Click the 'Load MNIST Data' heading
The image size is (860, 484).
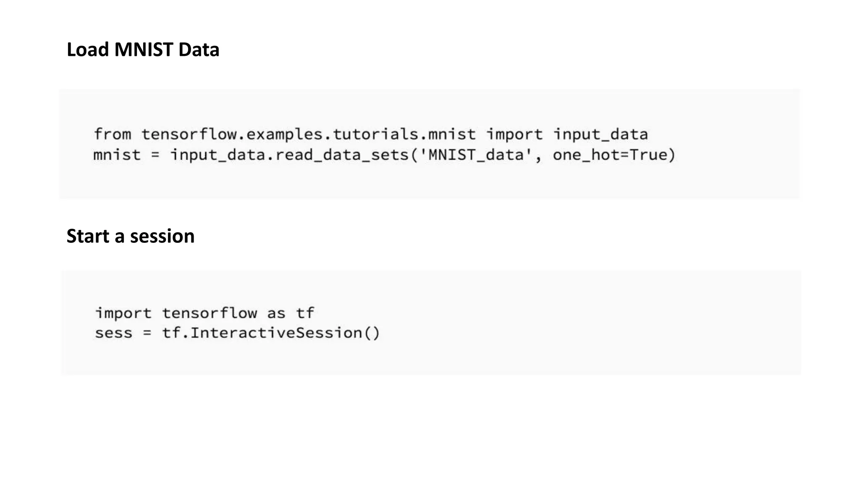pyautogui.click(x=143, y=50)
